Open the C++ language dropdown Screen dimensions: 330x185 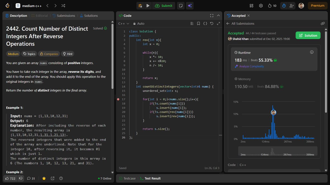coord(124,24)
